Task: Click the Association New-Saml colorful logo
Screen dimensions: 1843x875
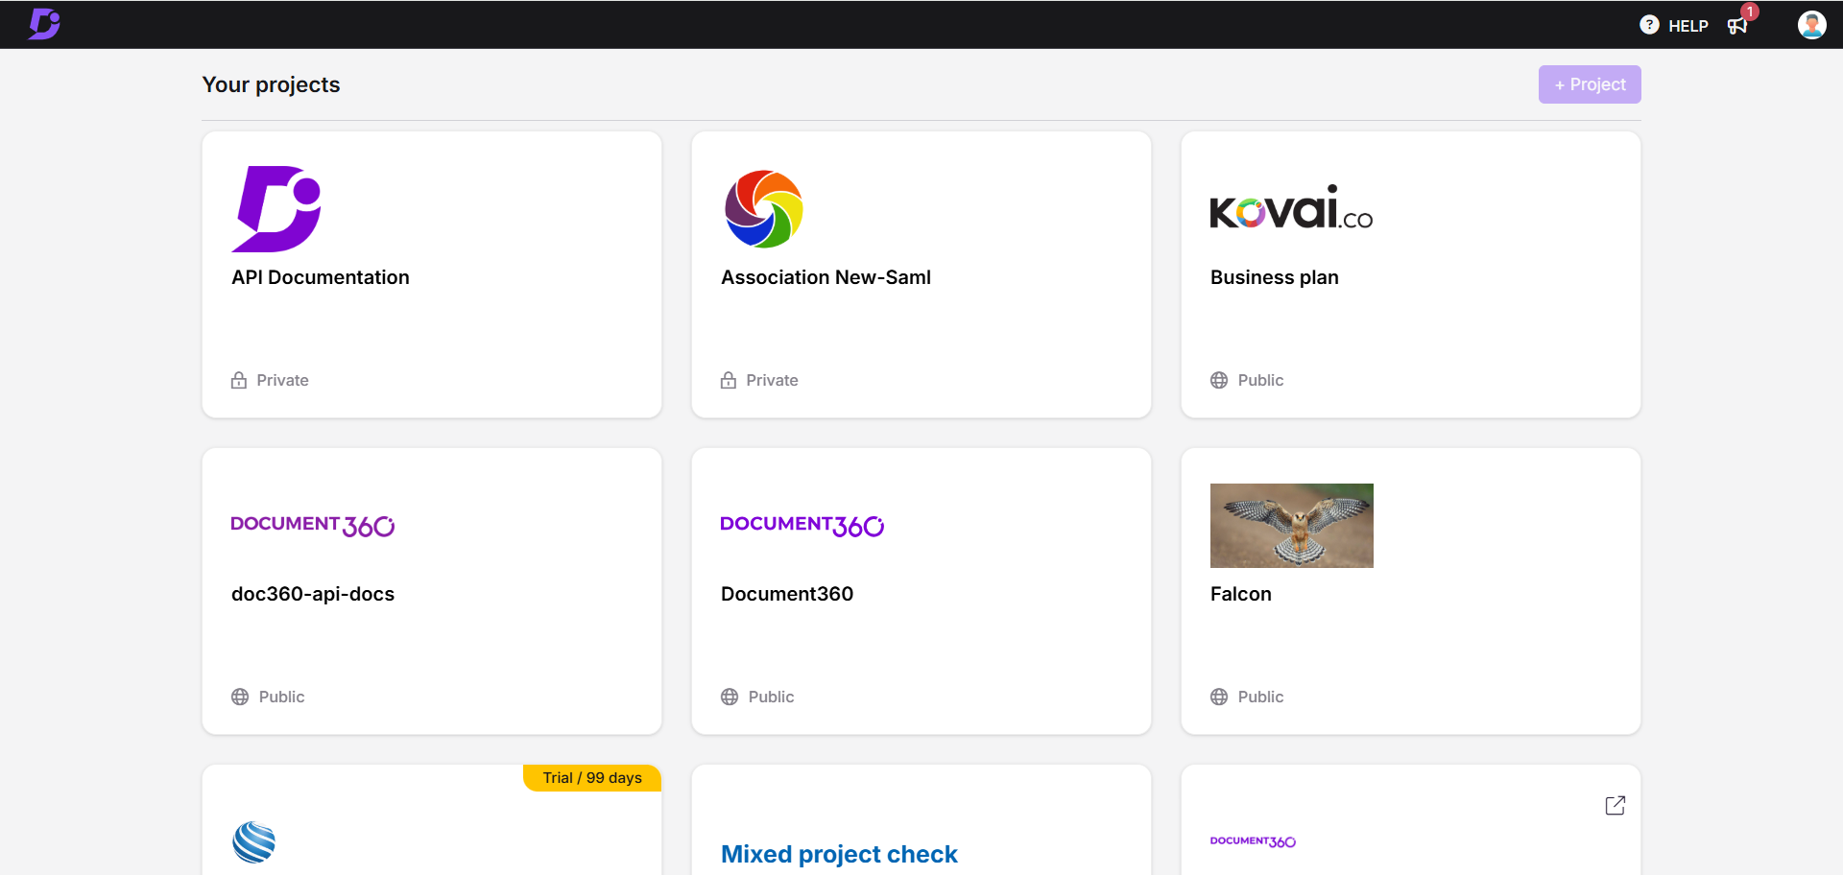Action: point(764,209)
